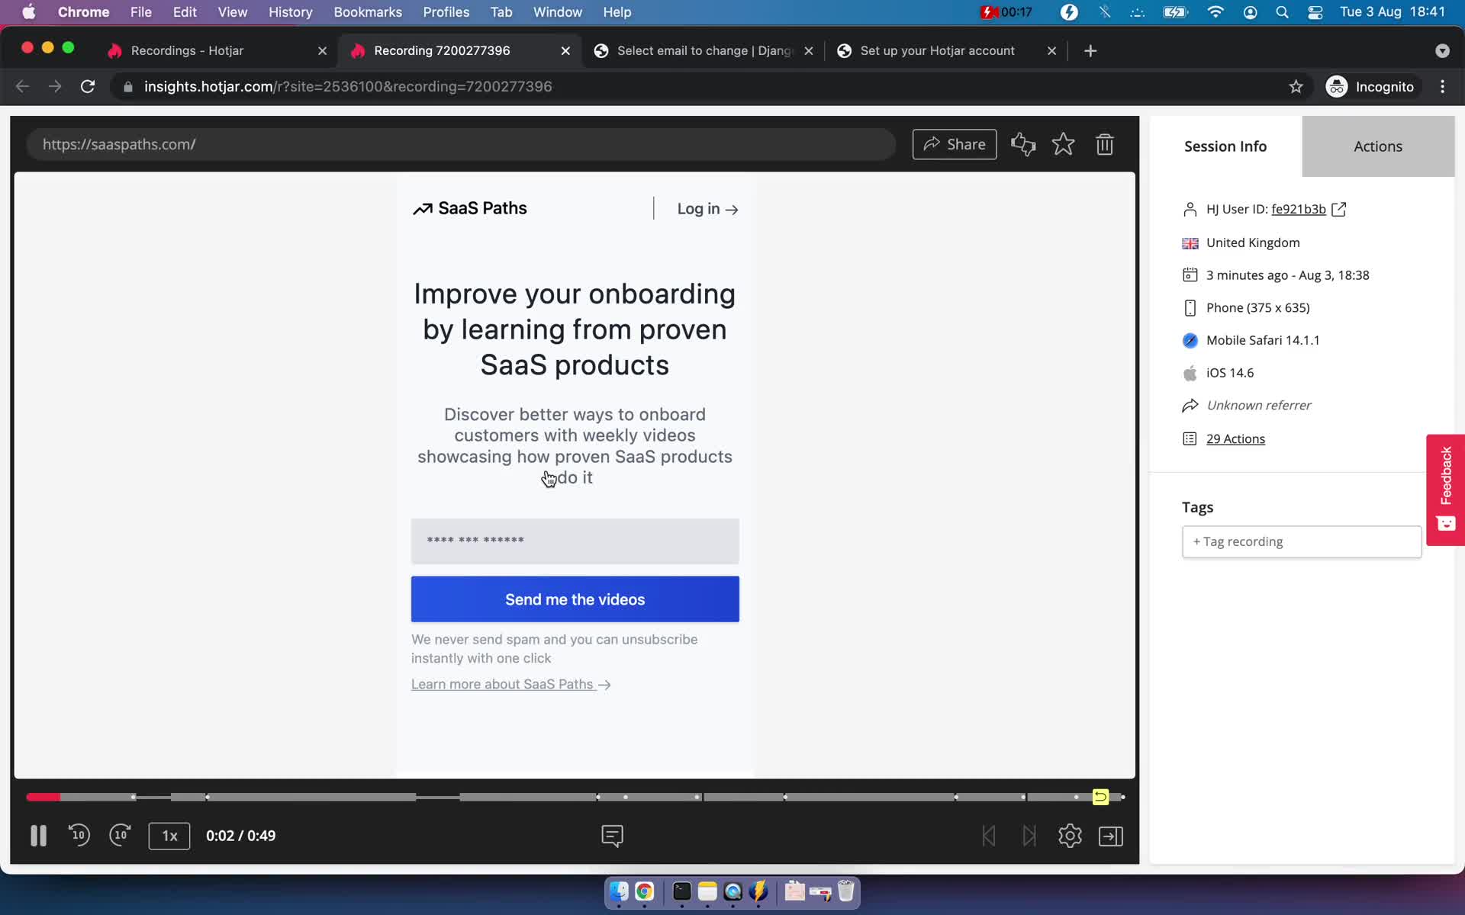Click the pause playback button
Image resolution: width=1465 pixels, height=915 pixels.
38,835
